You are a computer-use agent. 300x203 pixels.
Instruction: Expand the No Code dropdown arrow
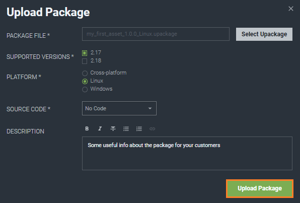click(x=150, y=108)
